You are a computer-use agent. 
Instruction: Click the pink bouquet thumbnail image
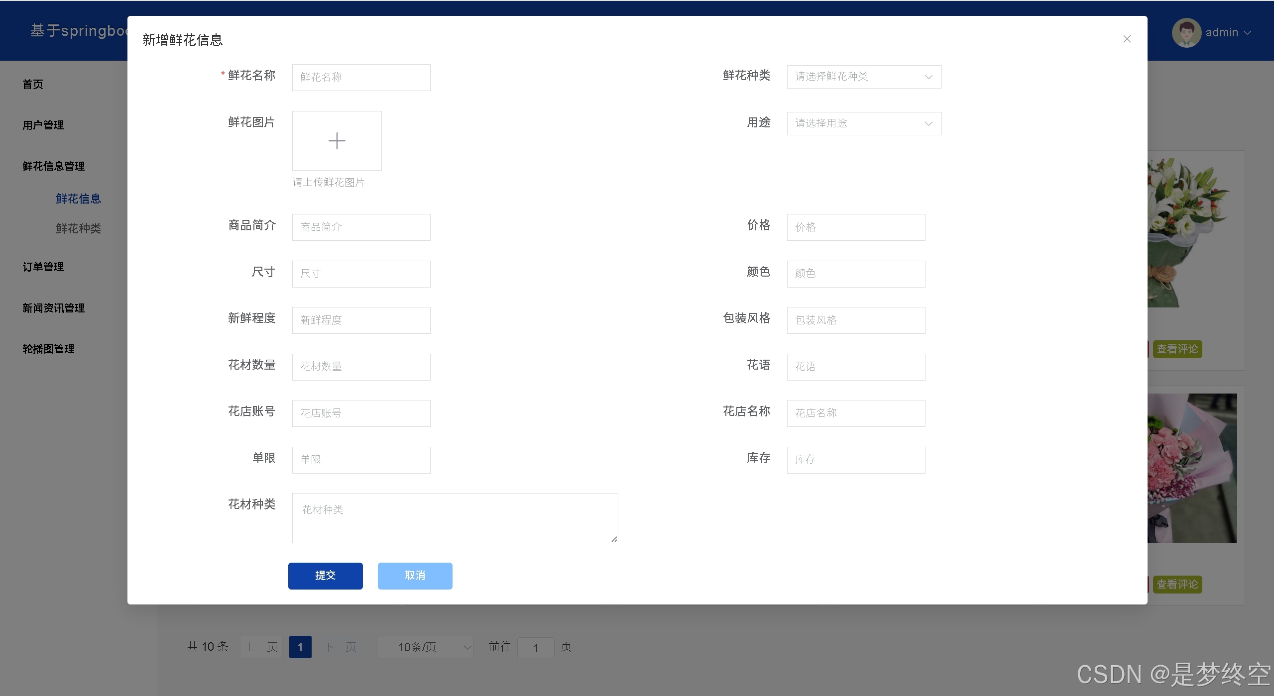point(1192,468)
